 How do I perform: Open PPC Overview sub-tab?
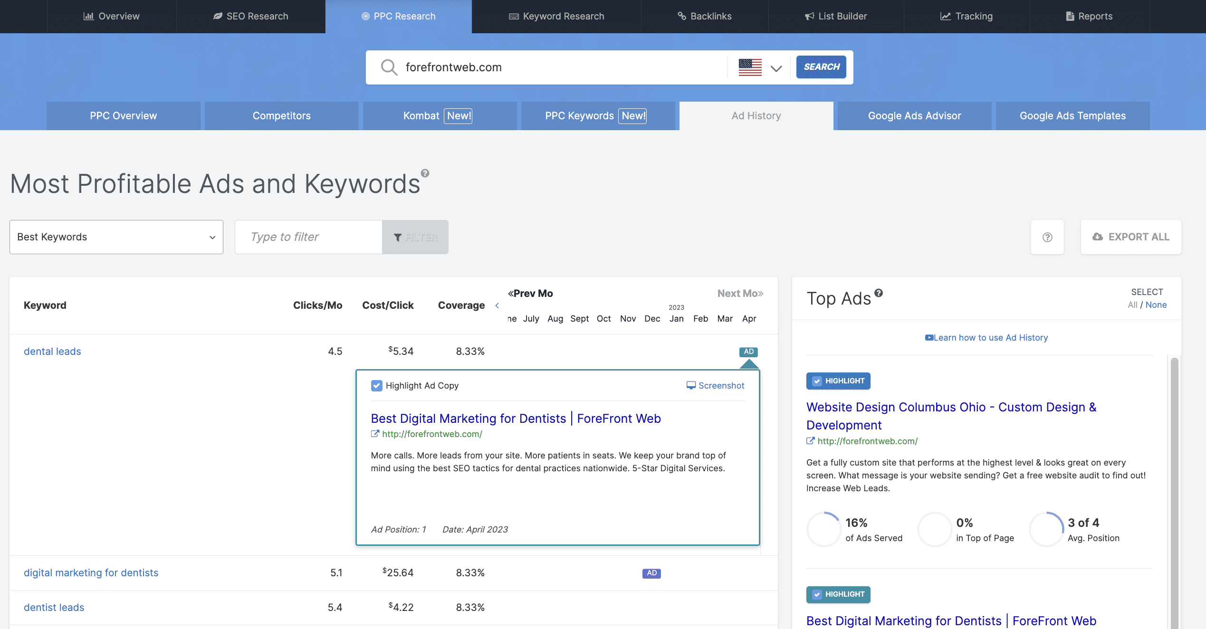pyautogui.click(x=124, y=116)
